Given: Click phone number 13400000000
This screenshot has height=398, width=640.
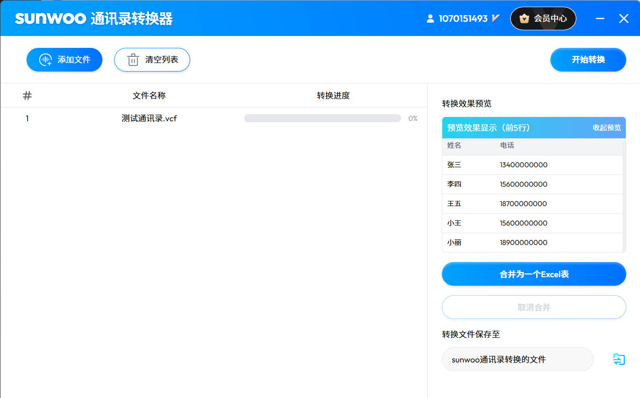Looking at the screenshot, I should pyautogui.click(x=523, y=165).
